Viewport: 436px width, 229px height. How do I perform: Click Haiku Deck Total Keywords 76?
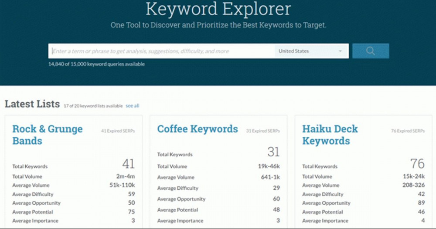click(418, 164)
